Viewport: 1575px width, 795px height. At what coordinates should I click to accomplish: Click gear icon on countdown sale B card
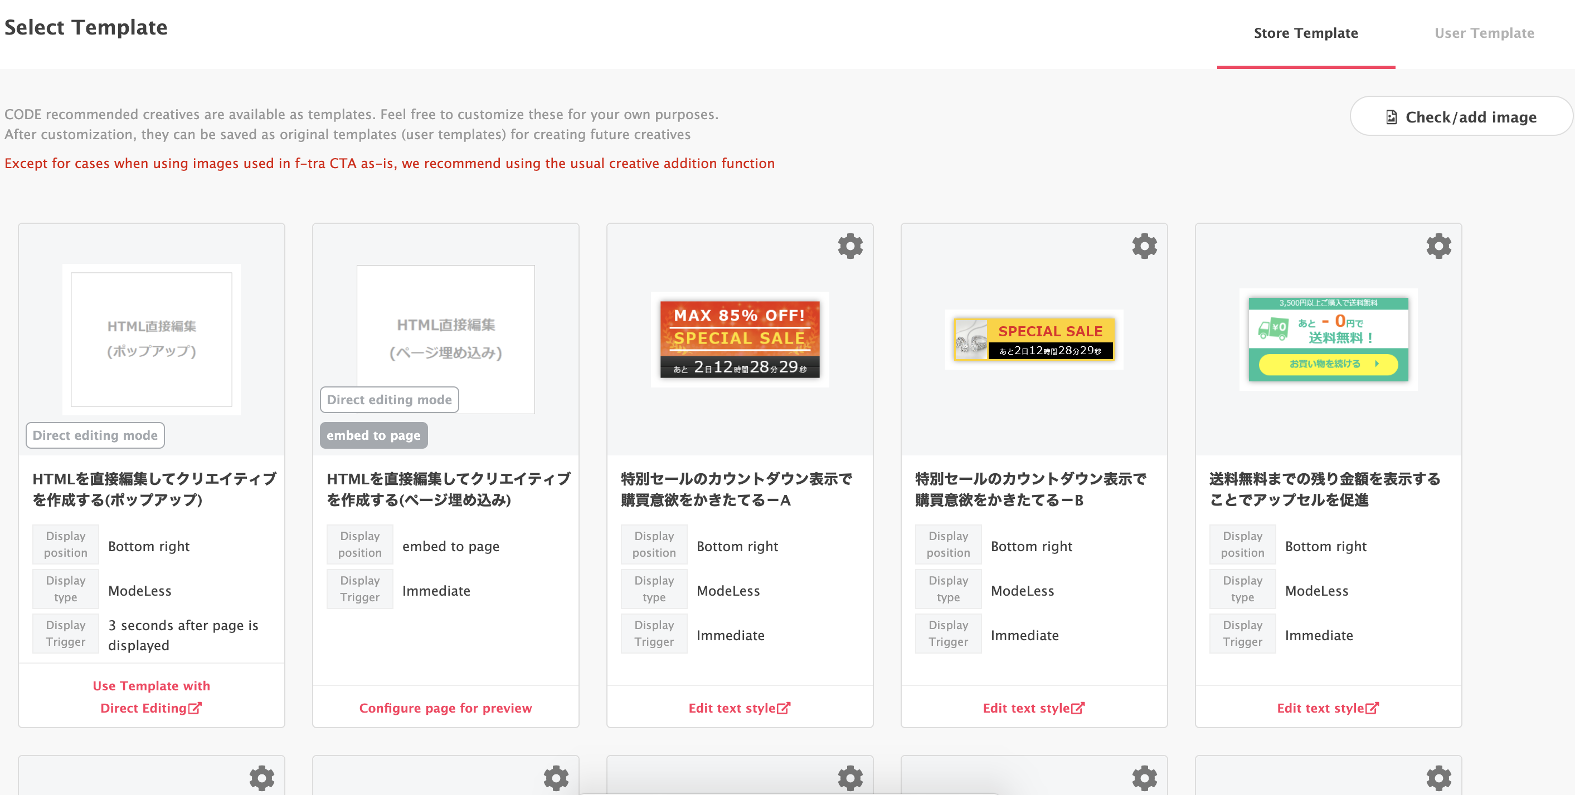(x=1144, y=246)
